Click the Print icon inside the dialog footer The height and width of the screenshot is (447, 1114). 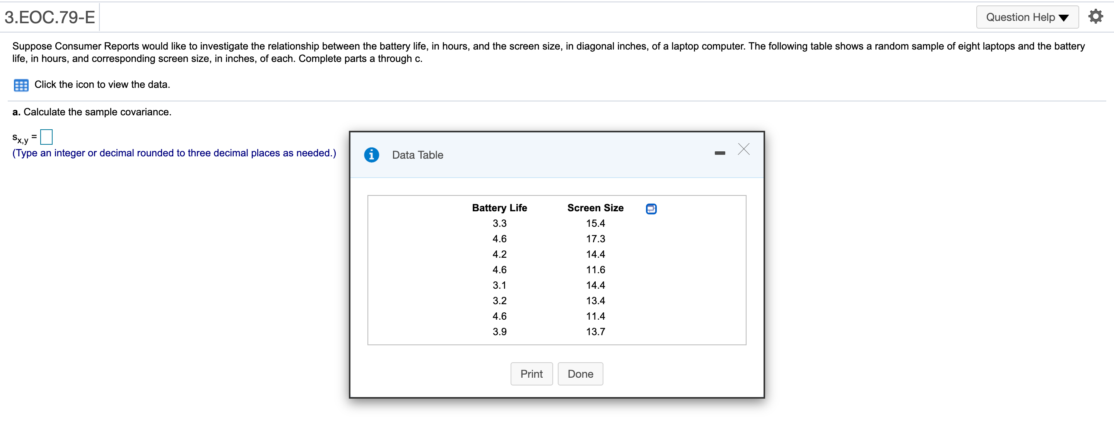pyautogui.click(x=531, y=373)
